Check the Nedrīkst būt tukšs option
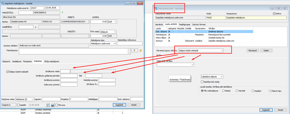 point(202,82)
